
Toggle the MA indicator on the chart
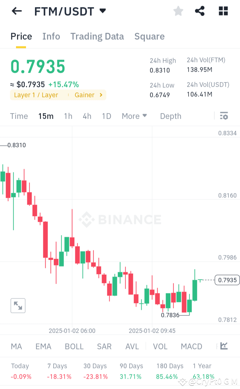click(x=16, y=347)
